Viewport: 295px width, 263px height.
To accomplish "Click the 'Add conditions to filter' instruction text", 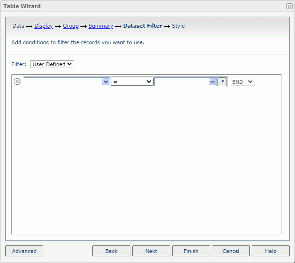I will pyautogui.click(x=78, y=42).
